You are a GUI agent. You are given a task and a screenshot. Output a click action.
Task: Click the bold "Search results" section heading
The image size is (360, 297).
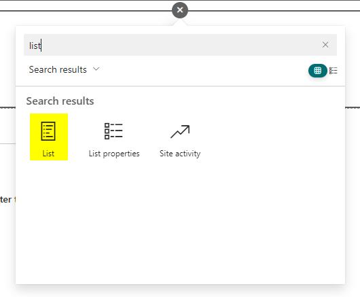point(60,101)
